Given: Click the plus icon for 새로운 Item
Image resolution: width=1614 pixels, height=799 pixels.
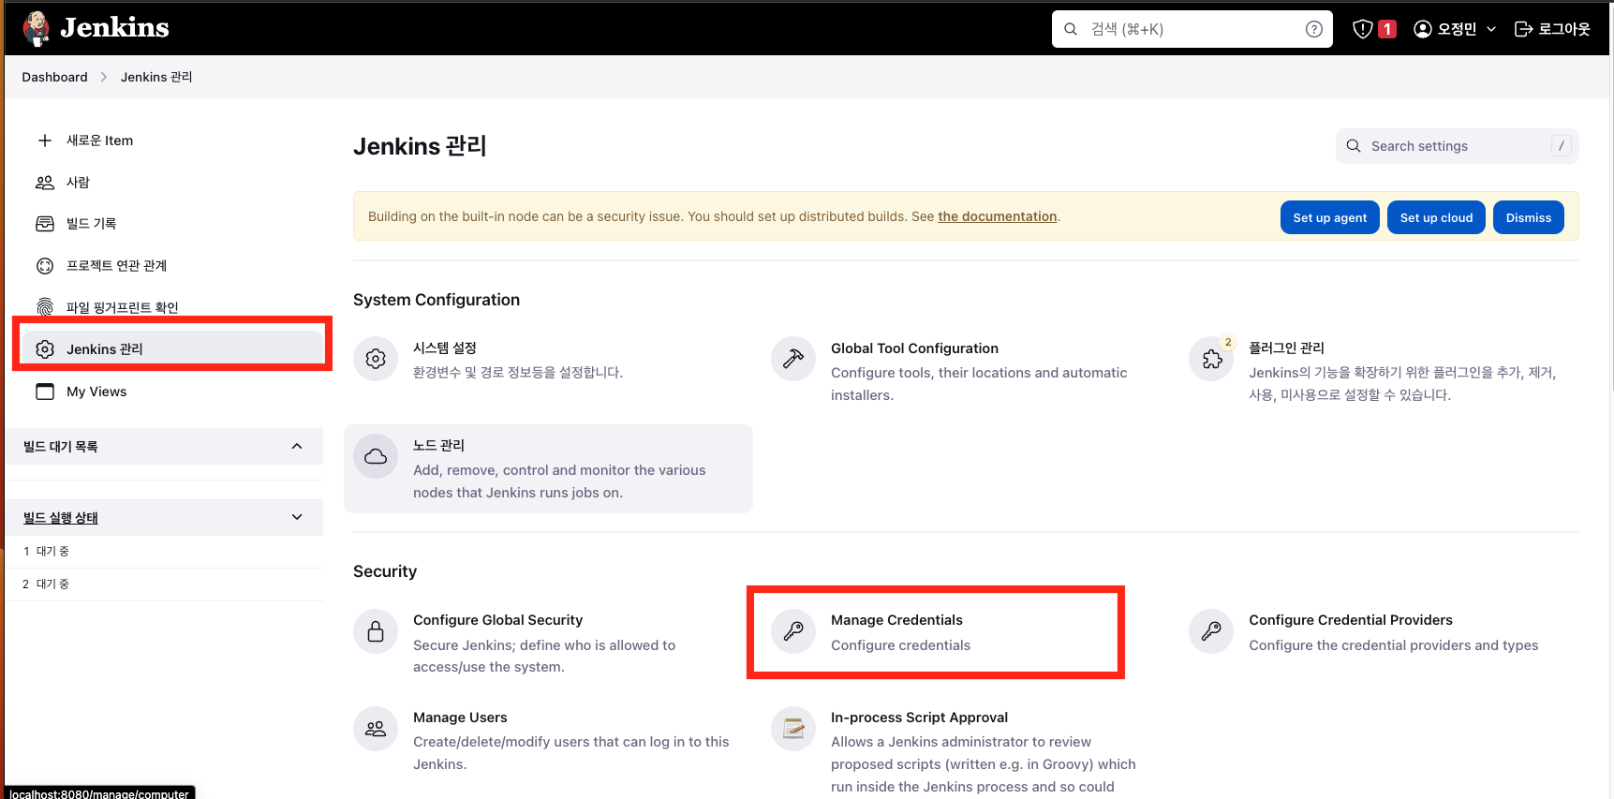Looking at the screenshot, I should [45, 141].
